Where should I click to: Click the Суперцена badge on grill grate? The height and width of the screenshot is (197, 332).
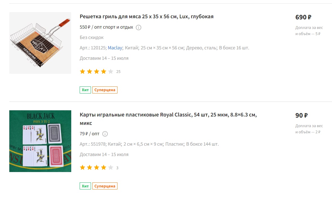point(105,90)
